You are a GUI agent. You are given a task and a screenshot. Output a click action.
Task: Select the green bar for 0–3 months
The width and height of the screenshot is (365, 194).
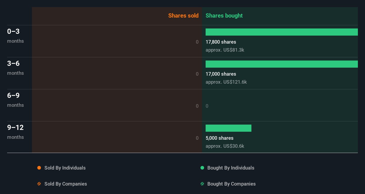(281, 32)
